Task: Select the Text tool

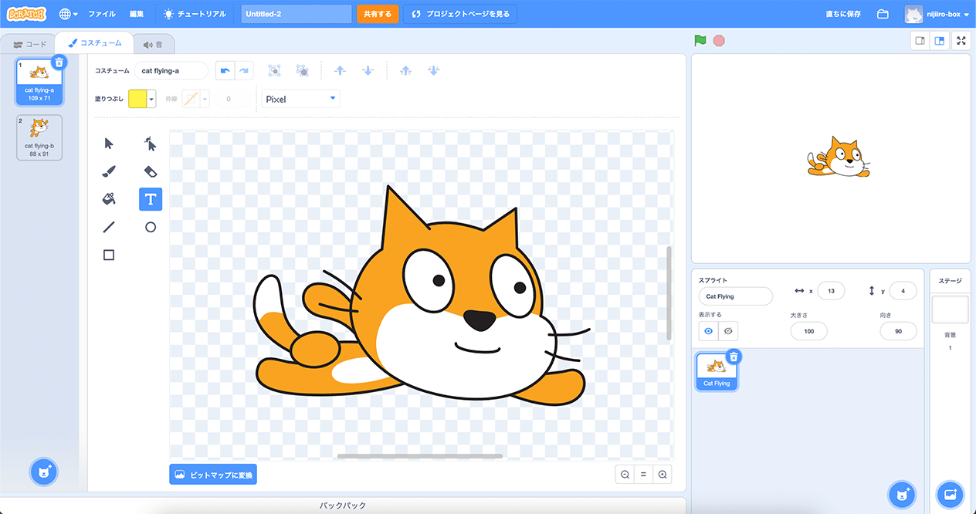Action: [x=151, y=199]
